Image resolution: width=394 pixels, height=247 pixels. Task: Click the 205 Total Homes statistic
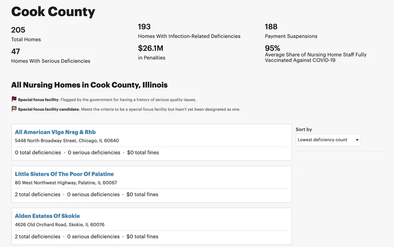pos(26,34)
